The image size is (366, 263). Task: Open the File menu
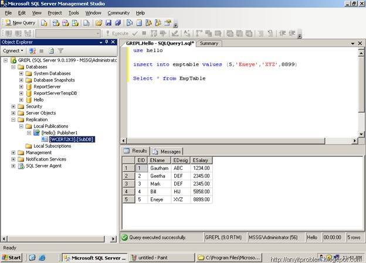pyautogui.click(x=8, y=13)
